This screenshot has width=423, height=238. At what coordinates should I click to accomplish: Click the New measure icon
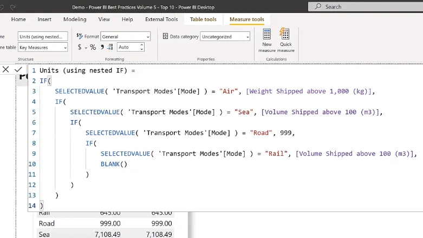pos(267,40)
